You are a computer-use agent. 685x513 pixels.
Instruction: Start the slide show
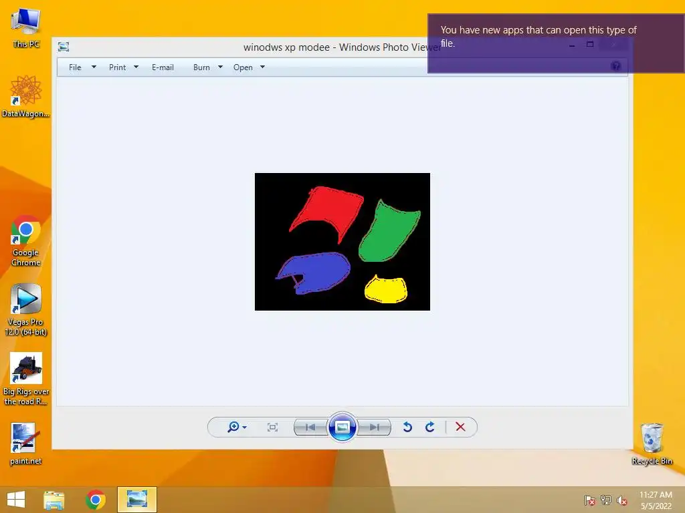click(x=342, y=427)
